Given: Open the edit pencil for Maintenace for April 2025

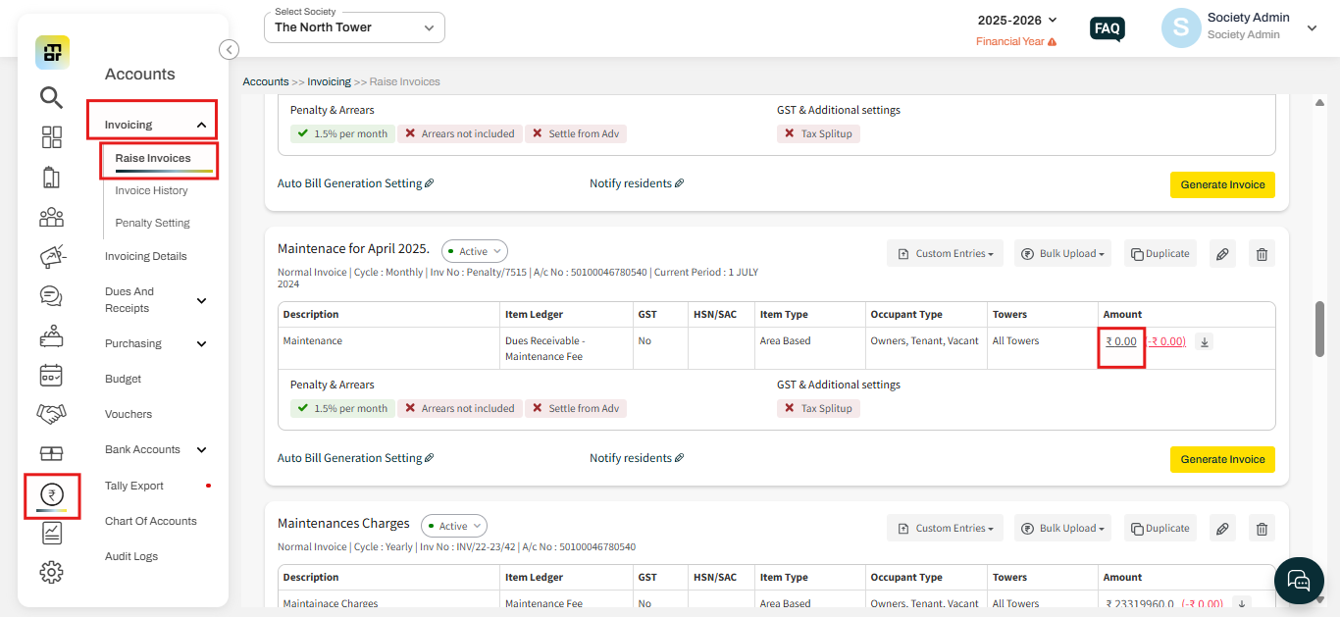Looking at the screenshot, I should pos(1222,253).
